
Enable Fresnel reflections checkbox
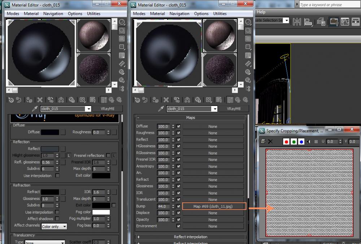click(x=108, y=155)
